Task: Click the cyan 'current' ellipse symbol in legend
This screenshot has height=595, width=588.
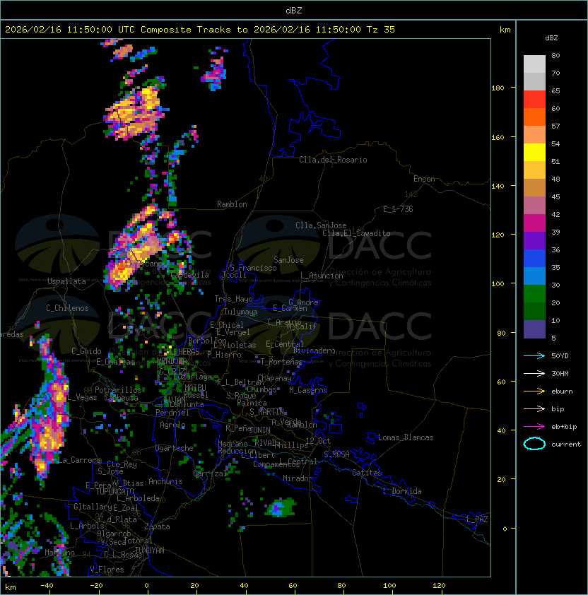Action: (x=534, y=444)
